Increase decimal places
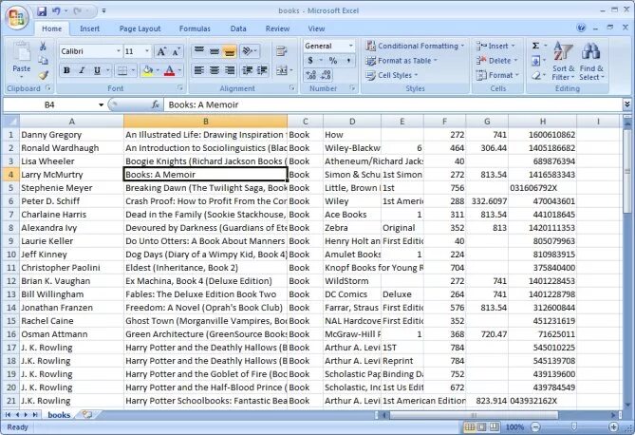Screen dimensions: 635x435 click(311, 75)
